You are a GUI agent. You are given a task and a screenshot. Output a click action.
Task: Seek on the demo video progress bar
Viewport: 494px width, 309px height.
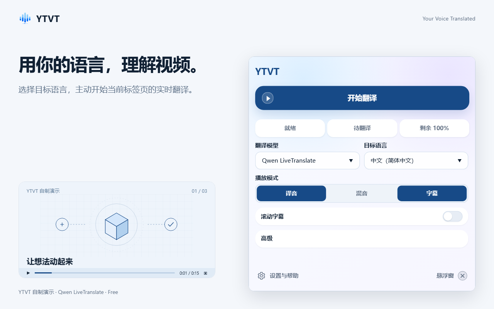pos(105,273)
